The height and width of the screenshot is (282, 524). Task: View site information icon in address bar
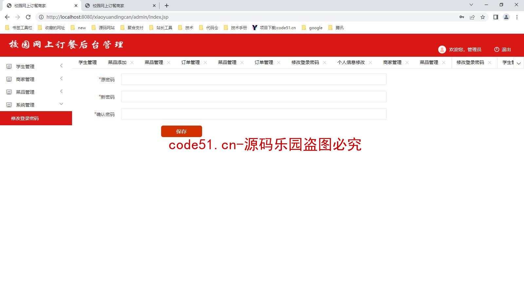click(x=41, y=17)
